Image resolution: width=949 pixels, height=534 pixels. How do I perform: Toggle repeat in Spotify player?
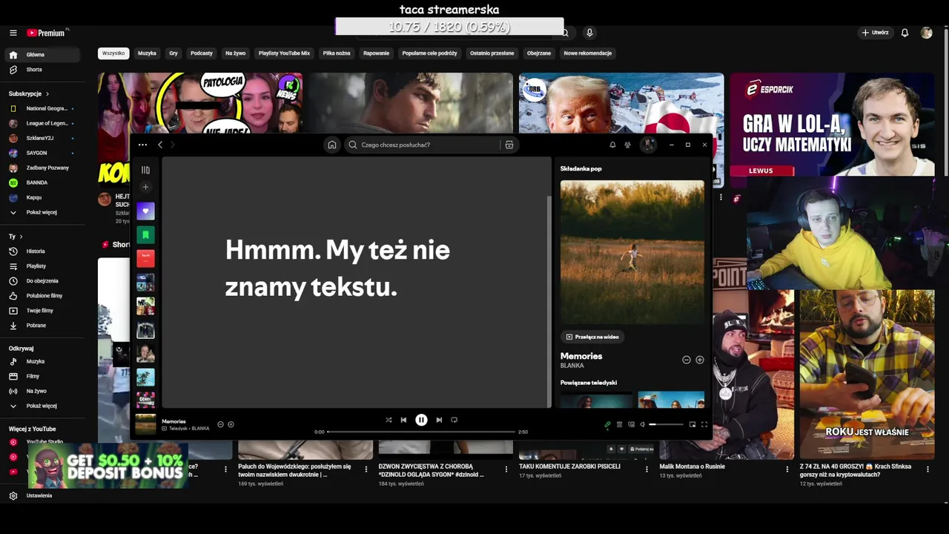pos(454,420)
